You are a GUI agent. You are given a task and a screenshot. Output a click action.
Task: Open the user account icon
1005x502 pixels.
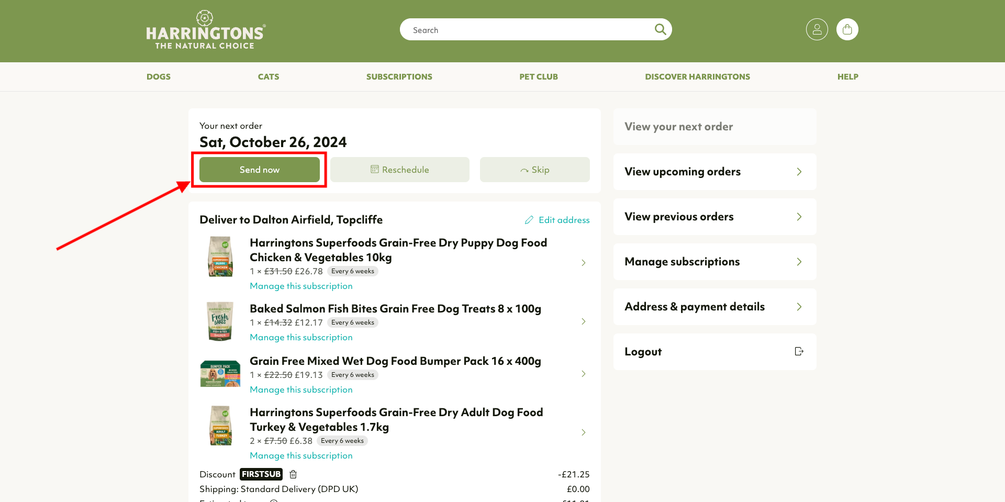pos(817,29)
